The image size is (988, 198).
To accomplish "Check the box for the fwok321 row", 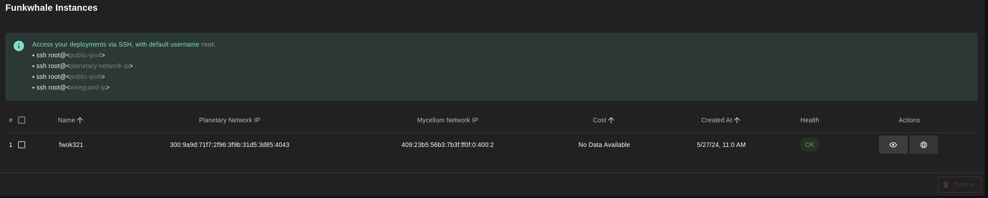I will click(x=22, y=145).
